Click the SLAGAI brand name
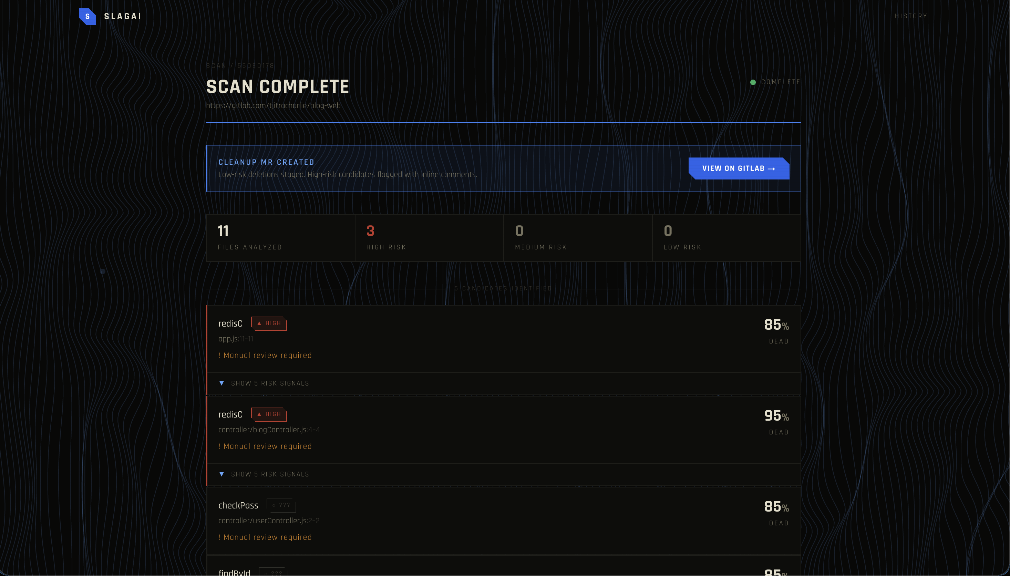Screen dimensions: 1010x576 [123, 16]
